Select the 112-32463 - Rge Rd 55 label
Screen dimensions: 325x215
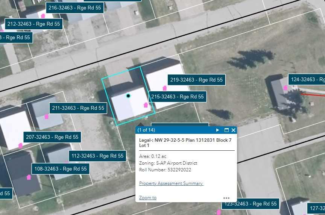[x=97, y=156]
